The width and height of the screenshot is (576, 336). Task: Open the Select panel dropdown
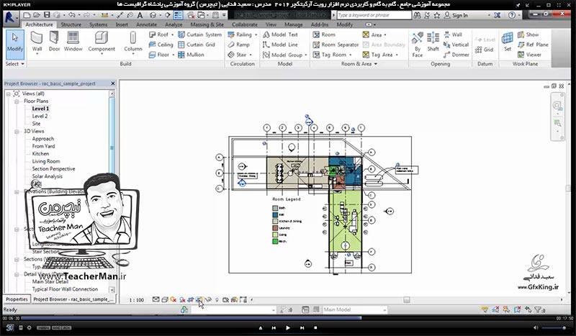point(15,64)
